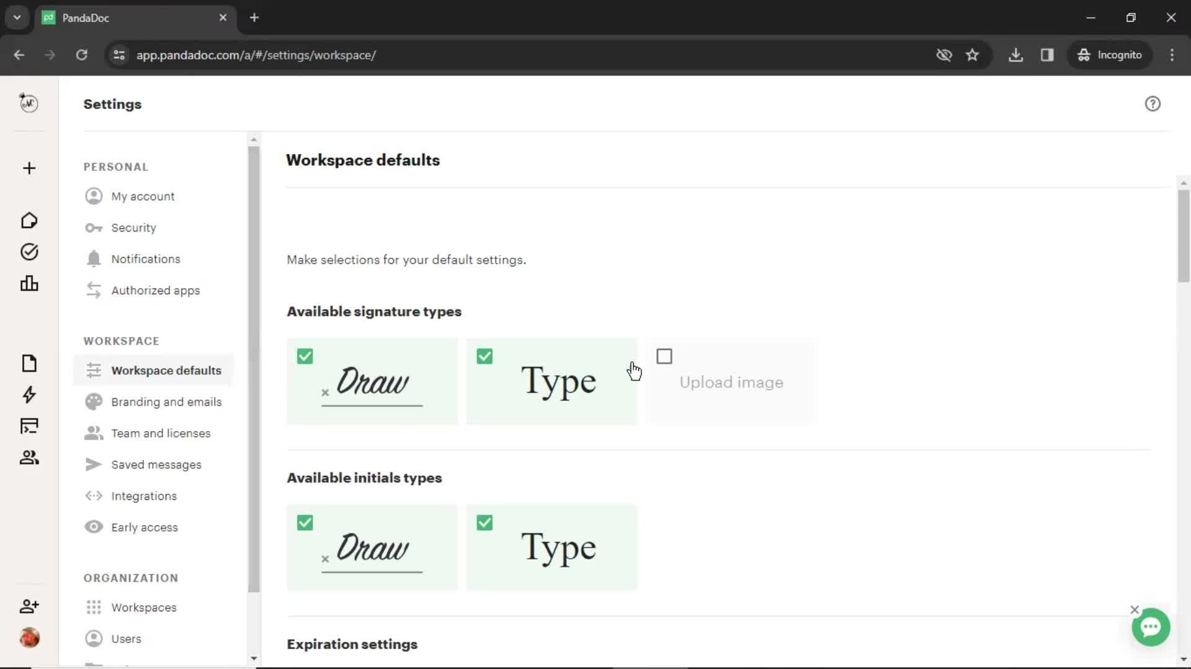Close the PandaDoc browser tab
This screenshot has height=669, width=1191.
tap(223, 18)
